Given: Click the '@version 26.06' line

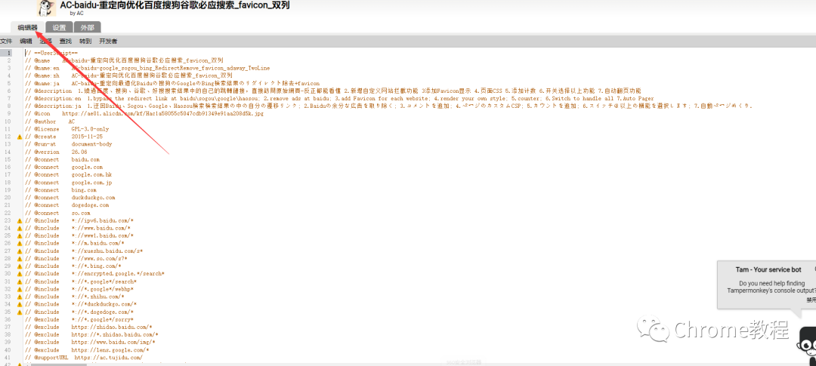Looking at the screenshot, I should tap(56, 152).
